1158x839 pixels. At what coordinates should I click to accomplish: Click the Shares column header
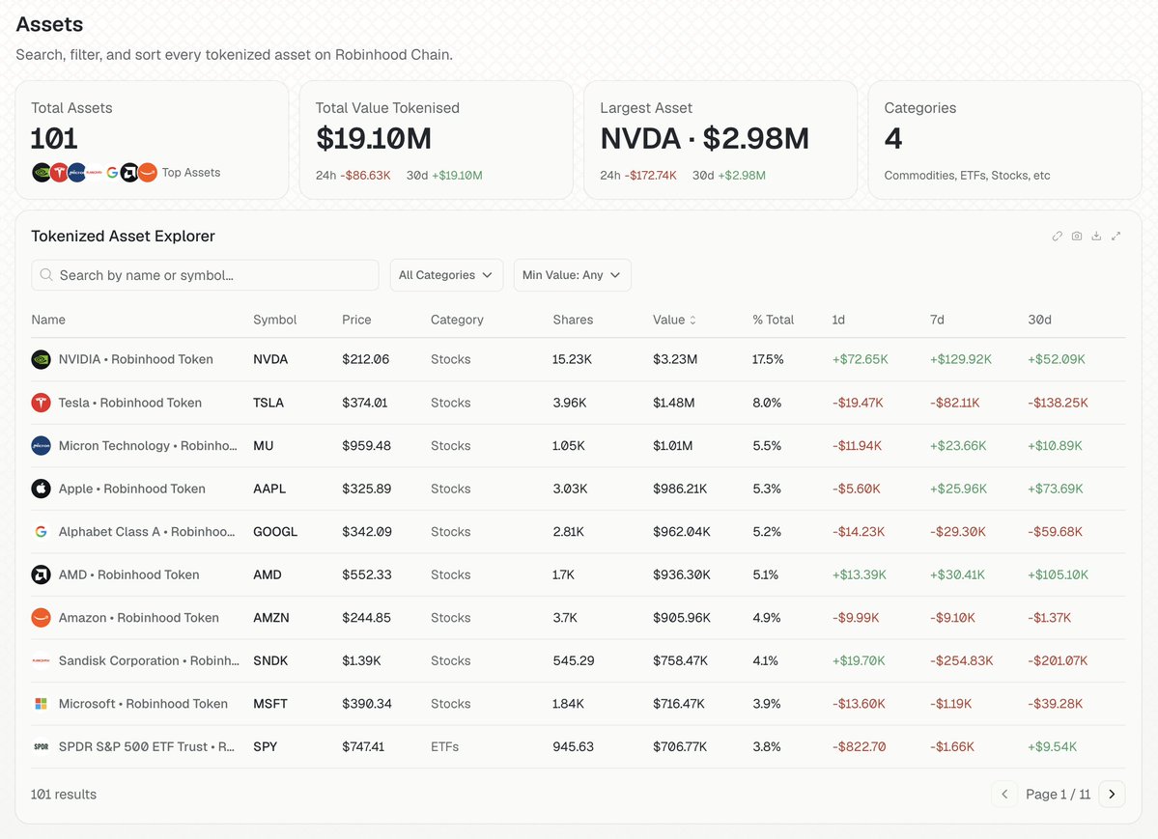(573, 320)
